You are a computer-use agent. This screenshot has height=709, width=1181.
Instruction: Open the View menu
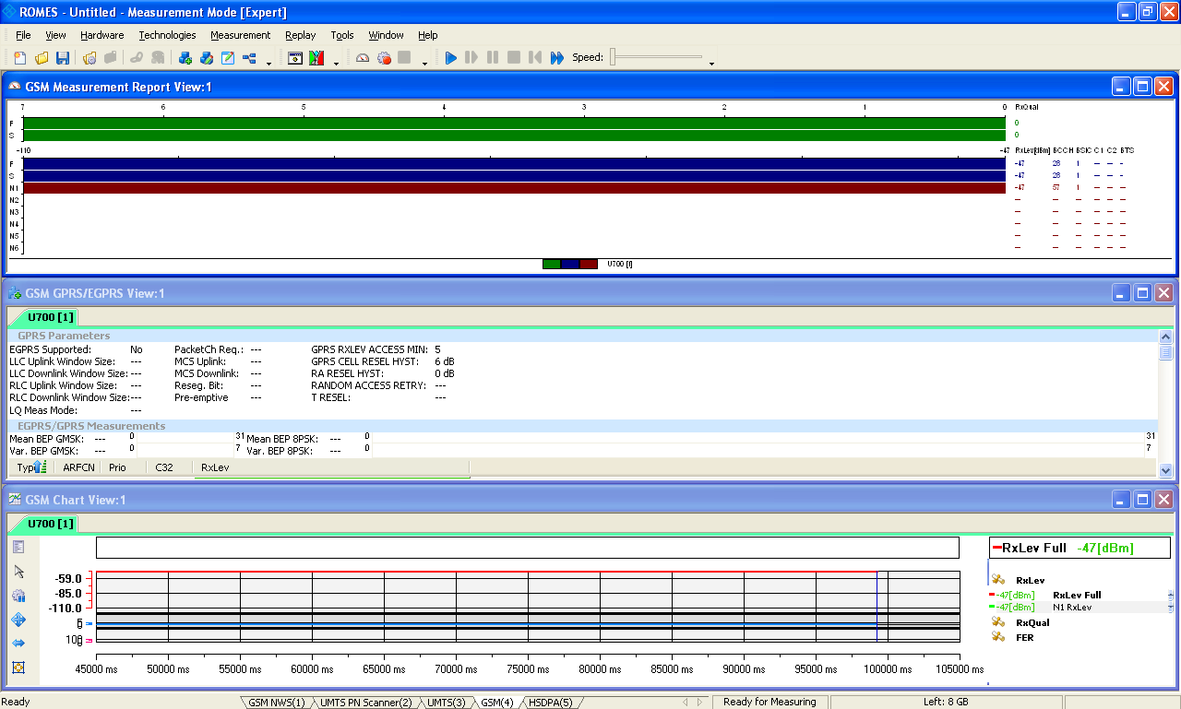tap(55, 35)
